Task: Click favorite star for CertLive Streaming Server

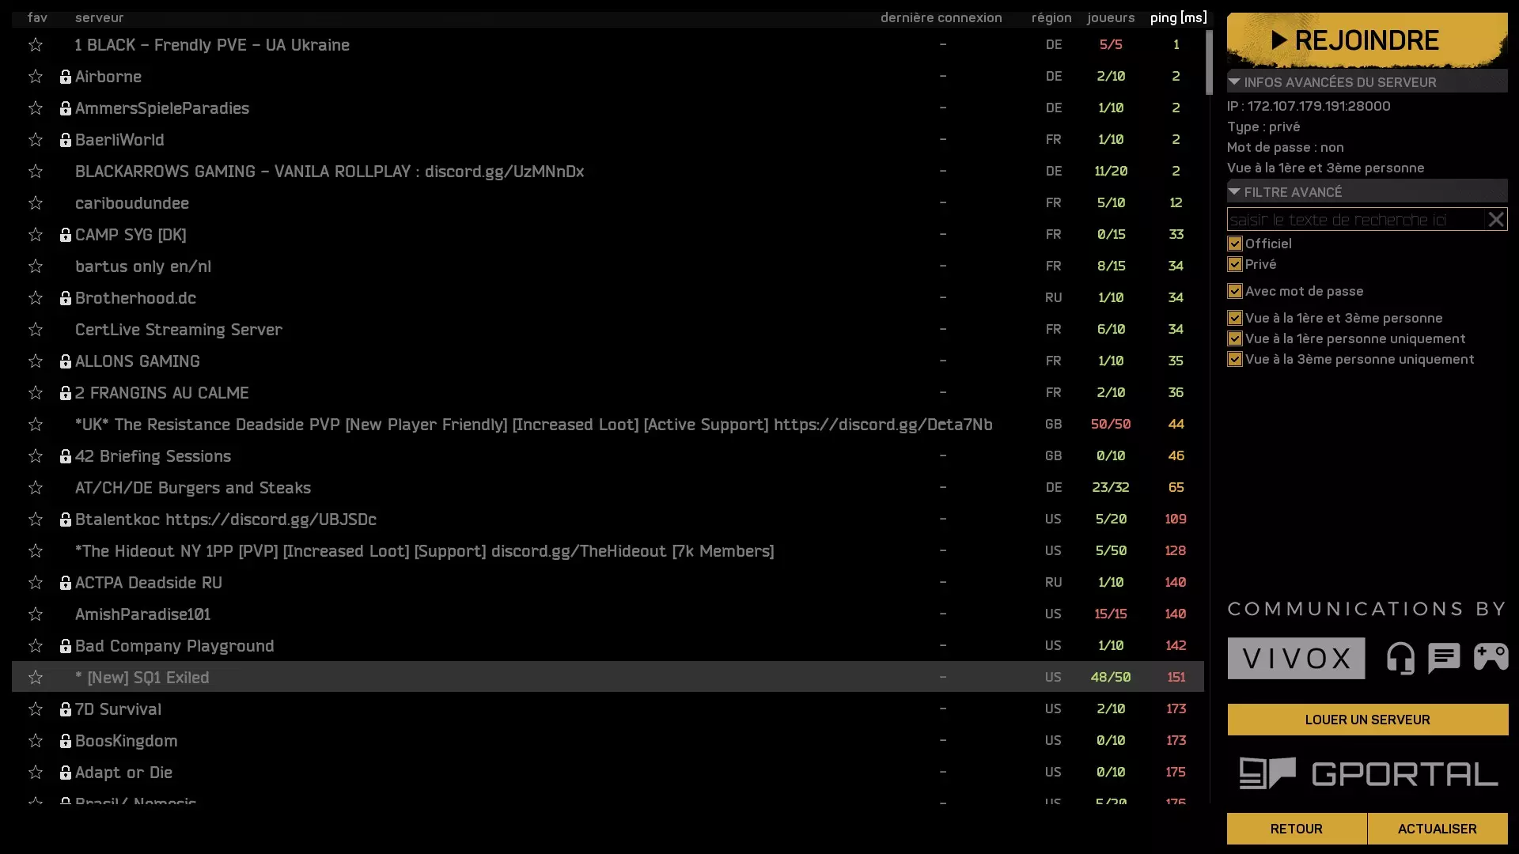Action: [36, 330]
